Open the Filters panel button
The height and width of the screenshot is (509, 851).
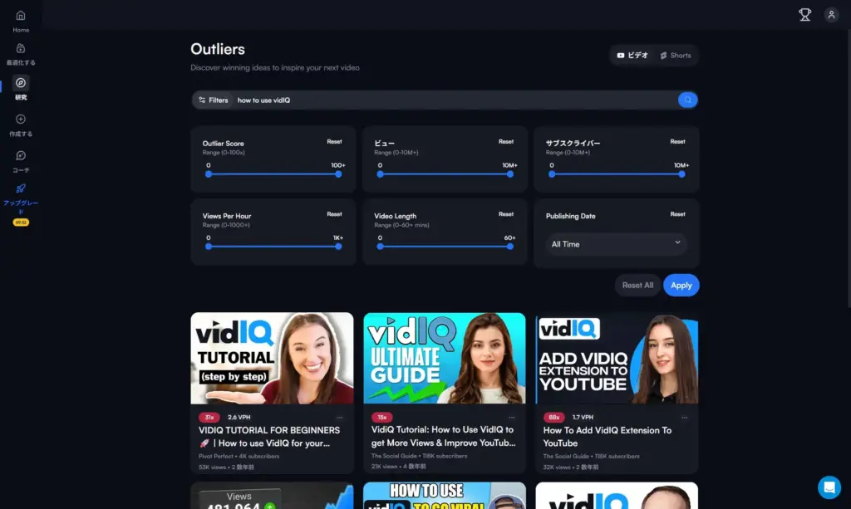click(214, 100)
